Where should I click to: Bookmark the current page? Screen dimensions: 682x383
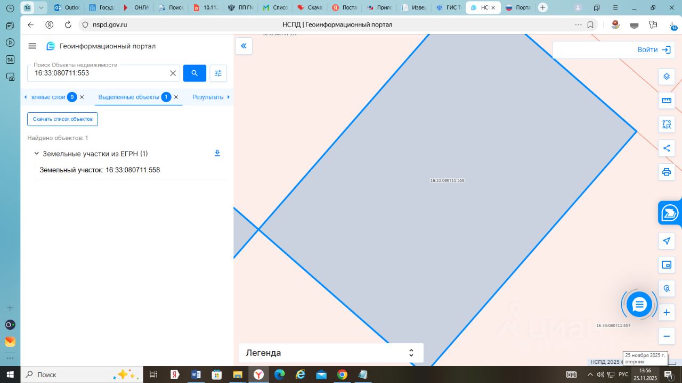click(x=590, y=25)
